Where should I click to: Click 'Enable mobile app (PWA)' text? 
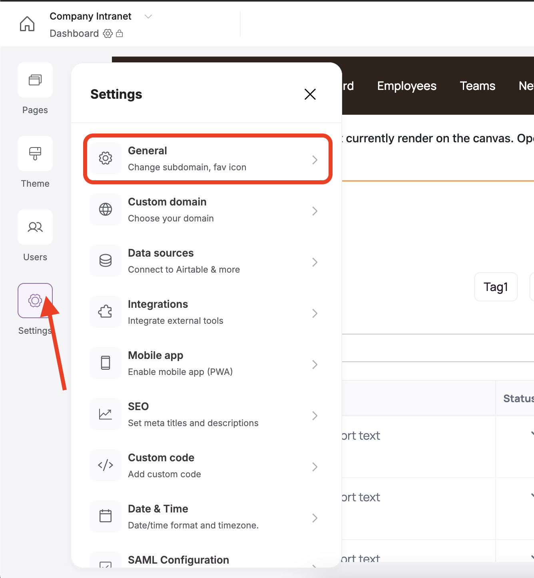click(180, 372)
